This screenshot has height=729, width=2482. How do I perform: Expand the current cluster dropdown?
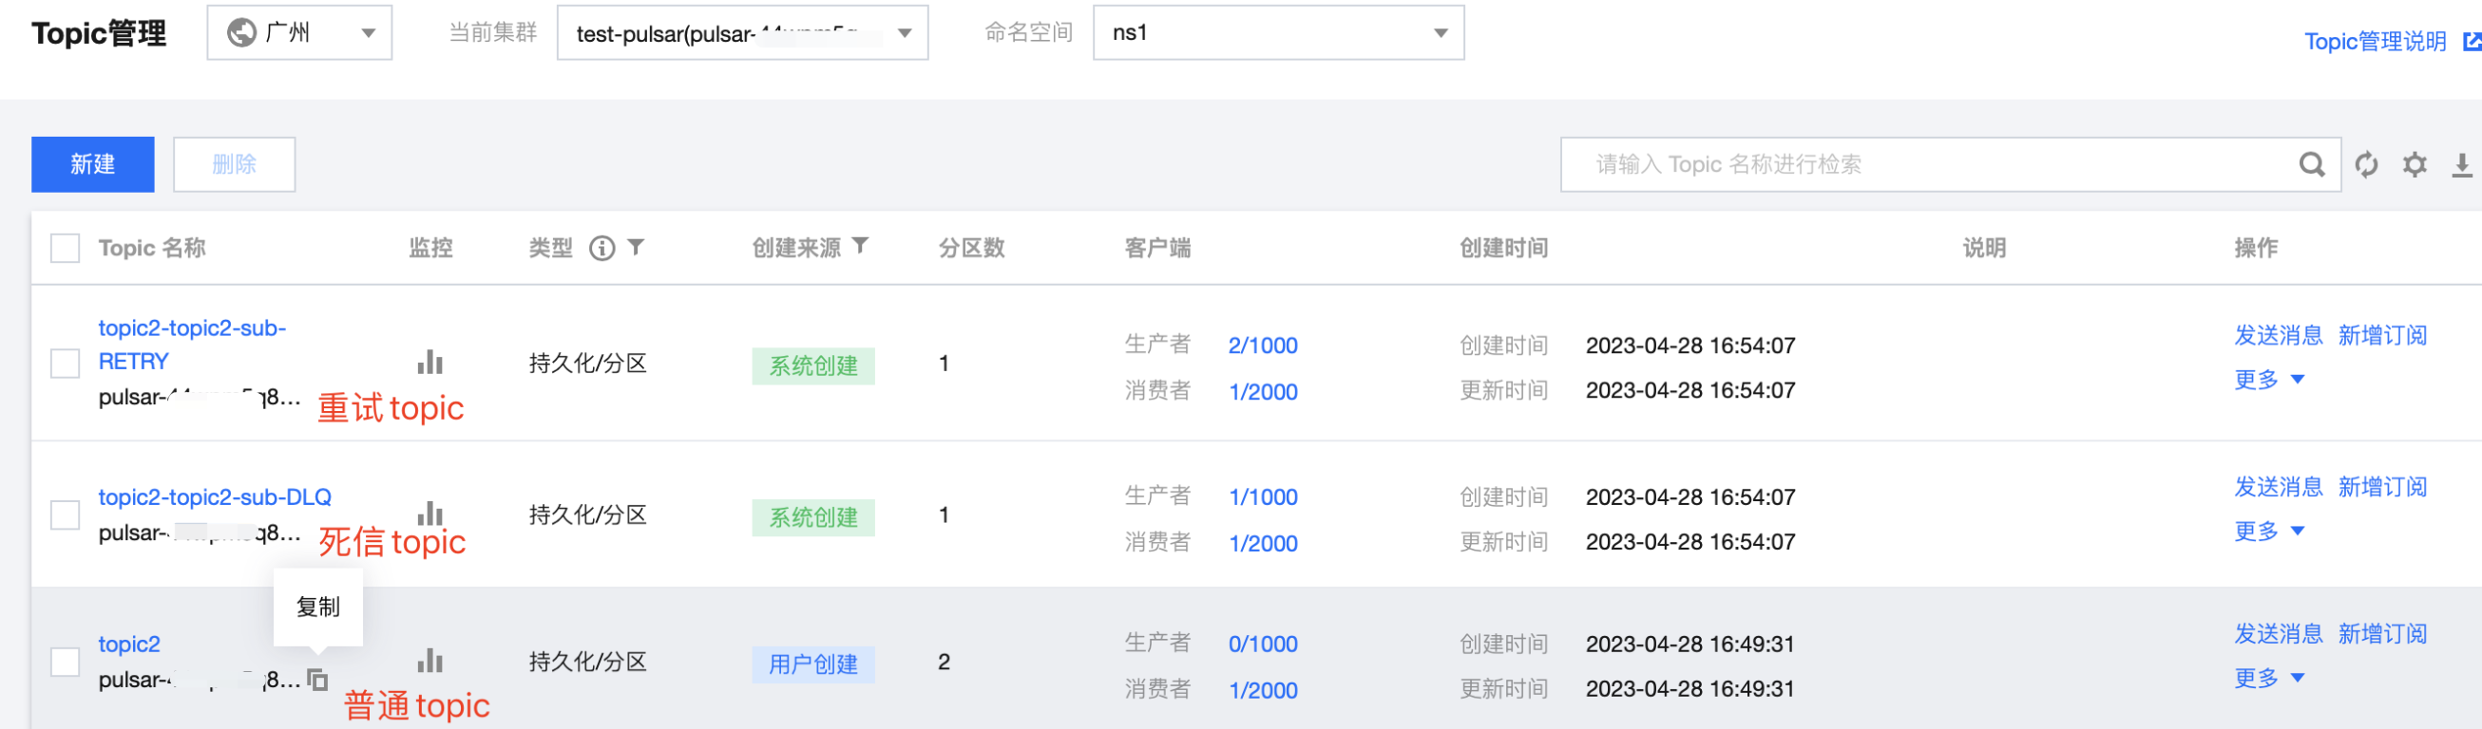tap(742, 32)
